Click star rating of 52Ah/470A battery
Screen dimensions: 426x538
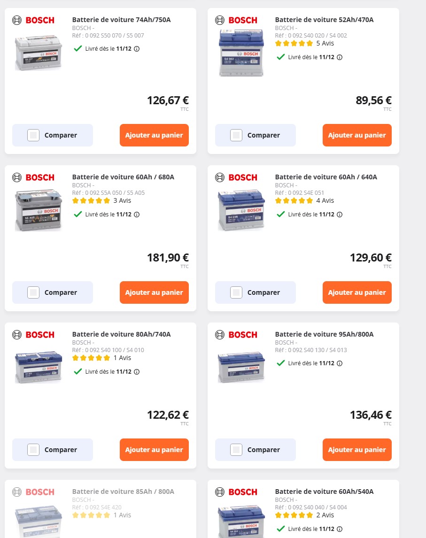(x=294, y=43)
